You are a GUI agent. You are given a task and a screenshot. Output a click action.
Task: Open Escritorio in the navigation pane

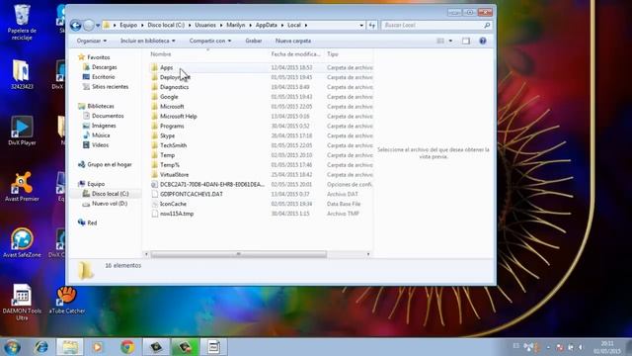[x=103, y=77]
